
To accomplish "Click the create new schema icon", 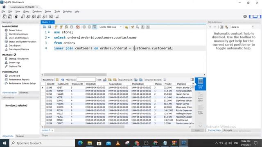I will (23, 16).
